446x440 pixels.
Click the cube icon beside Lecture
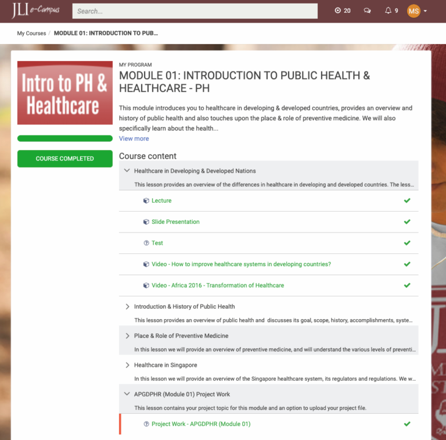point(146,201)
